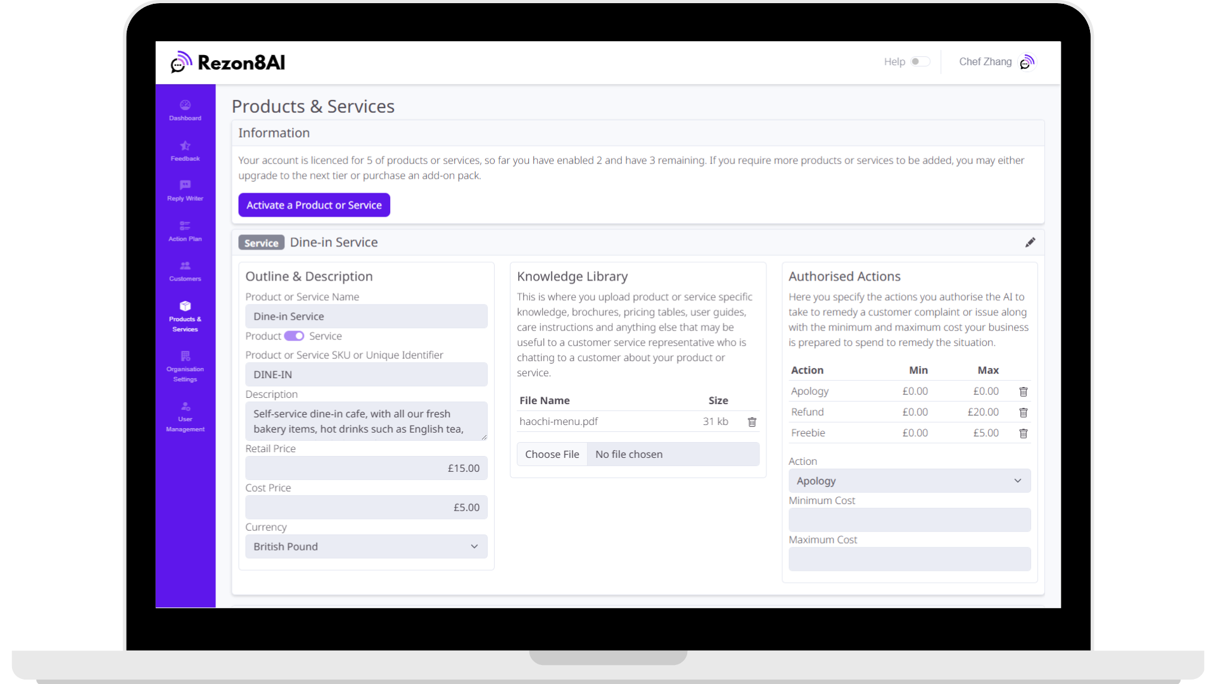Screen dimensions: 1216x684
Task: Click Choose File in Knowledge Library
Action: [552, 454]
